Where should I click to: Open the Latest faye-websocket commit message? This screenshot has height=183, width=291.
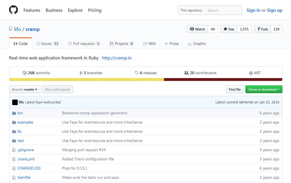[43, 102]
